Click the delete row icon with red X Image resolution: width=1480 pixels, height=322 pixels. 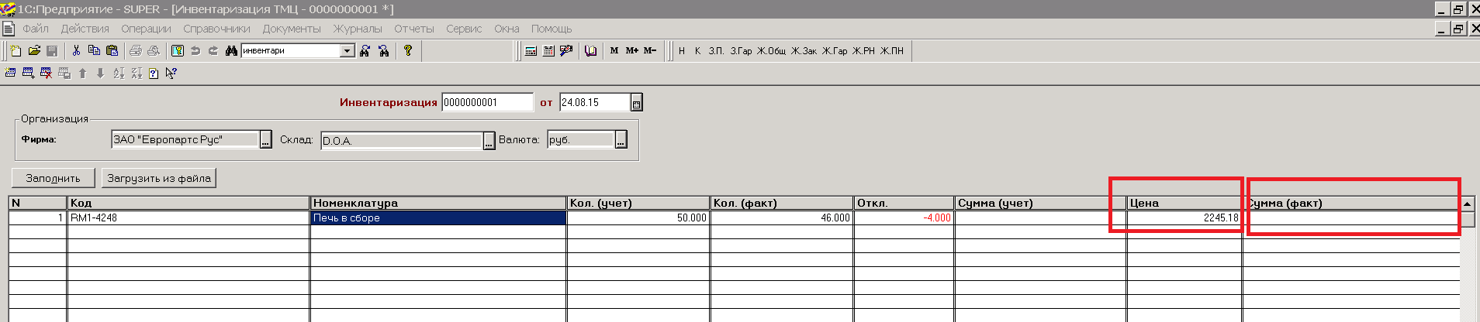point(46,74)
